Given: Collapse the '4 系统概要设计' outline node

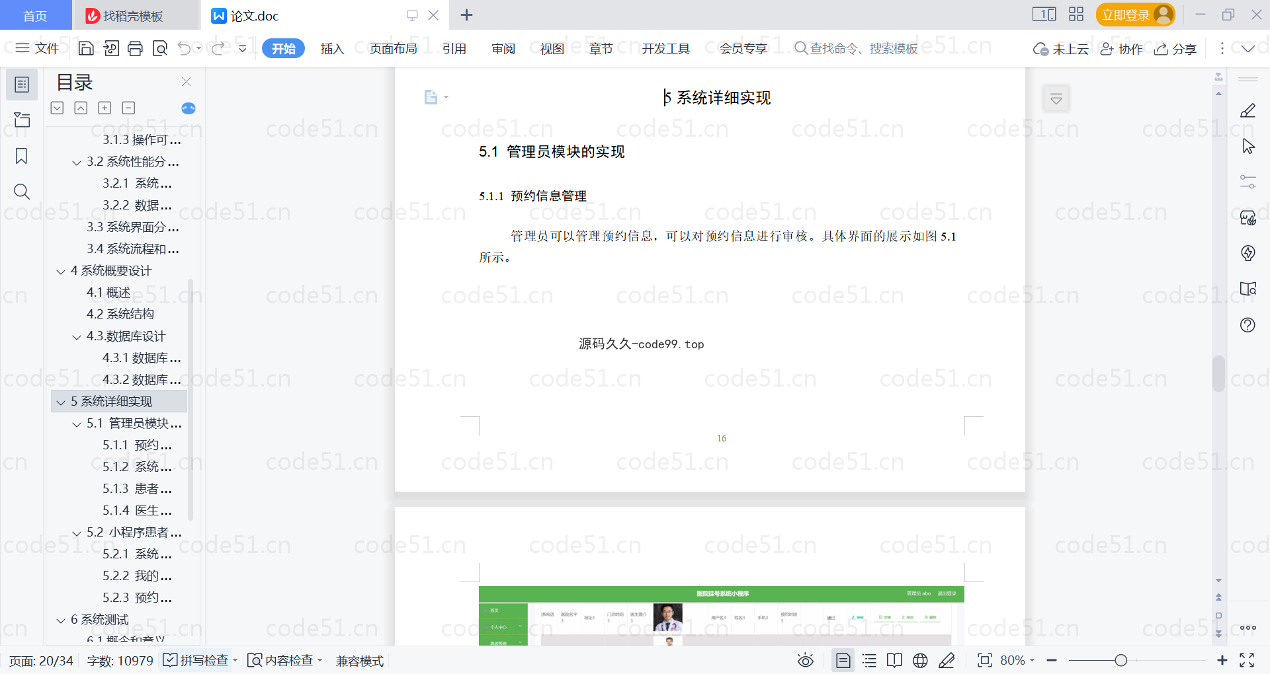Looking at the screenshot, I should tap(61, 271).
